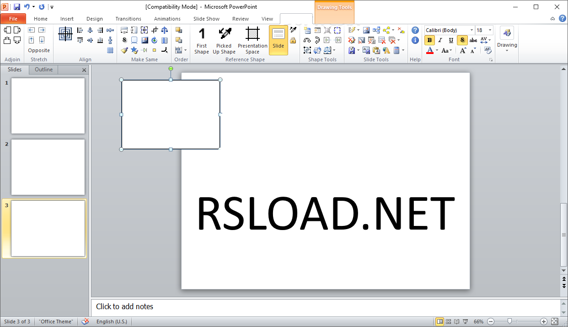
Task: Click the distribute horizontally icon in Align
Action: click(x=110, y=30)
